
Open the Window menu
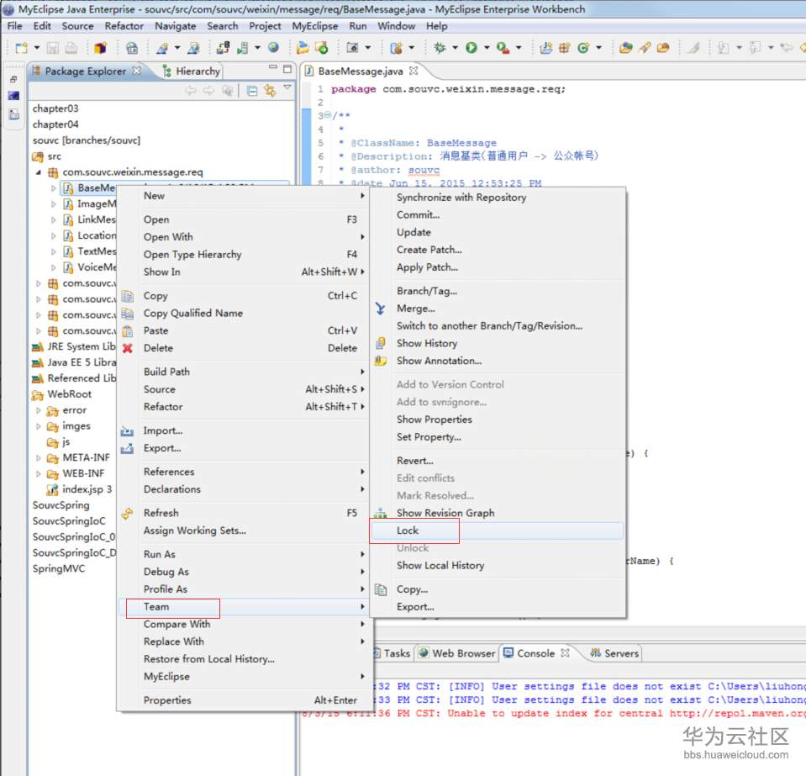(397, 26)
